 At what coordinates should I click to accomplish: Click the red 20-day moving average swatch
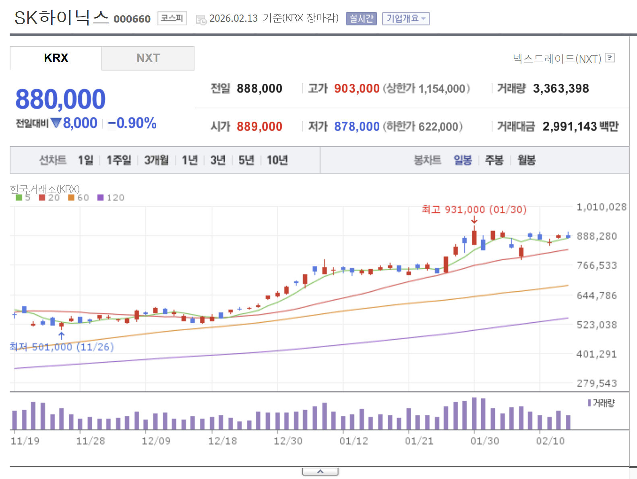pos(42,197)
